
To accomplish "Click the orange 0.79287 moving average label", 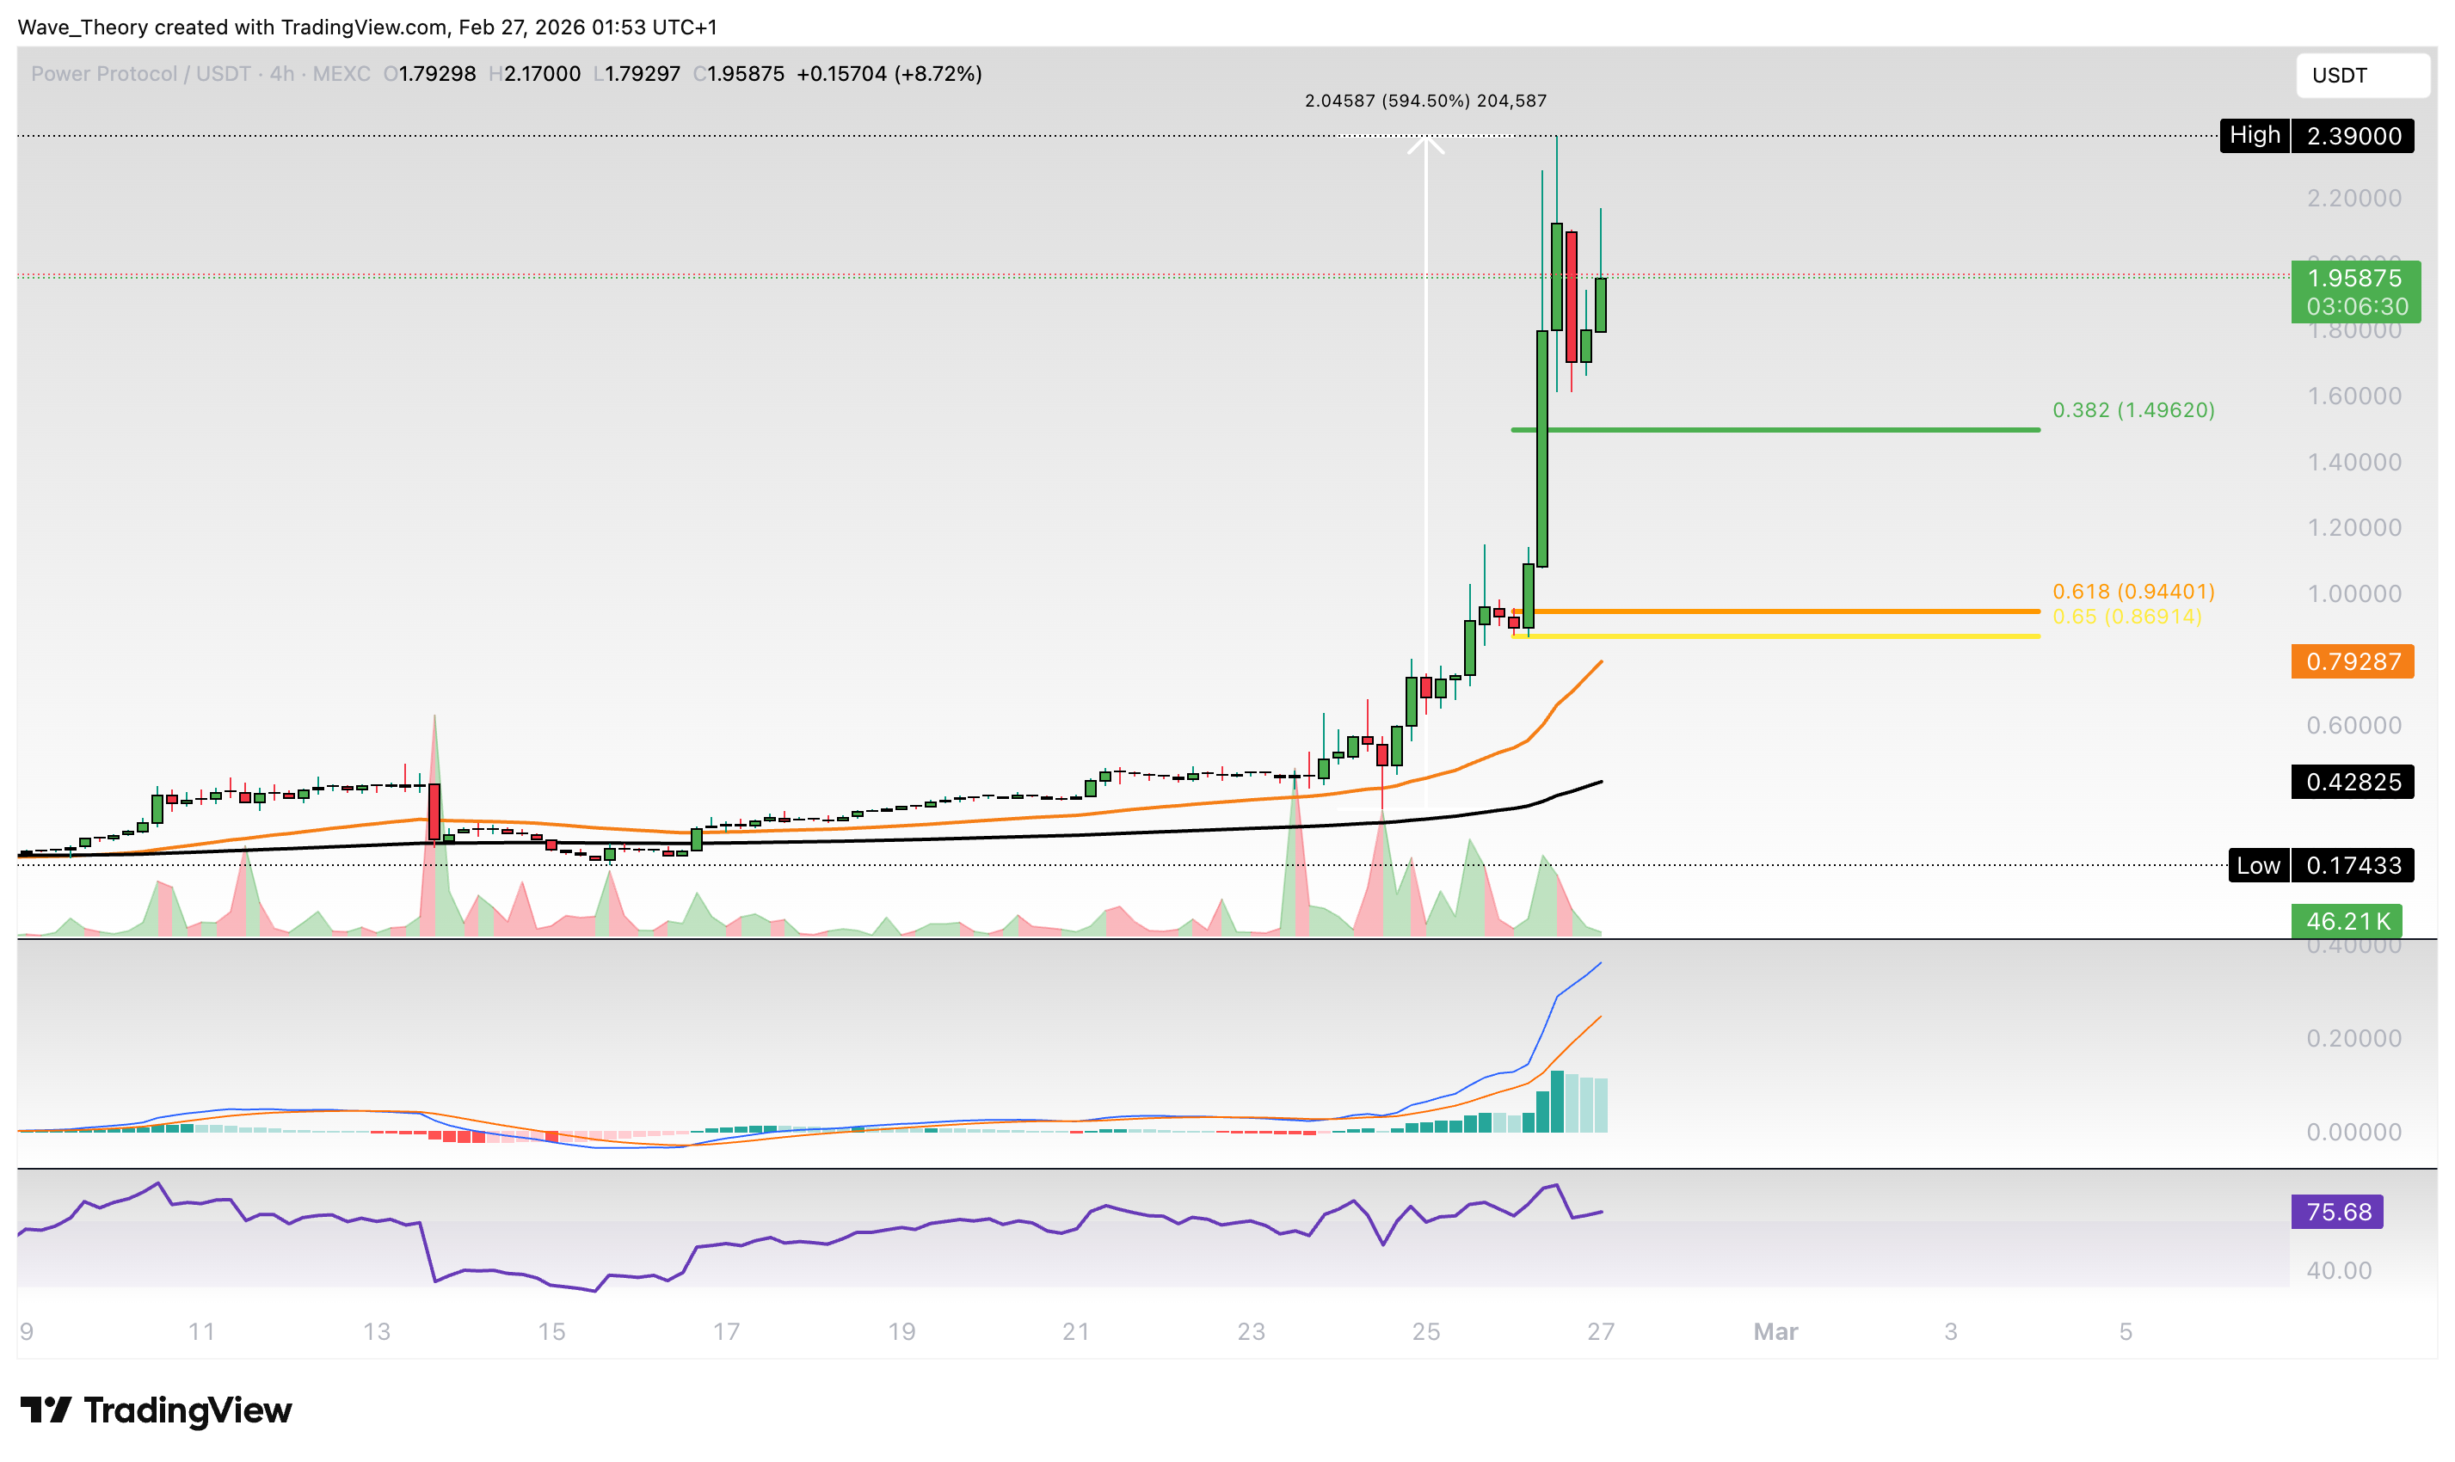I will tap(2352, 661).
